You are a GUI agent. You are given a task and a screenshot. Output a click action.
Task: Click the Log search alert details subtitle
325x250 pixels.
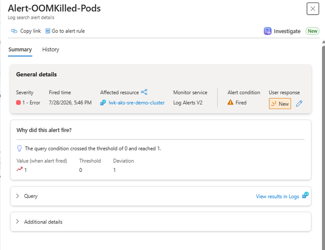pos(31,18)
